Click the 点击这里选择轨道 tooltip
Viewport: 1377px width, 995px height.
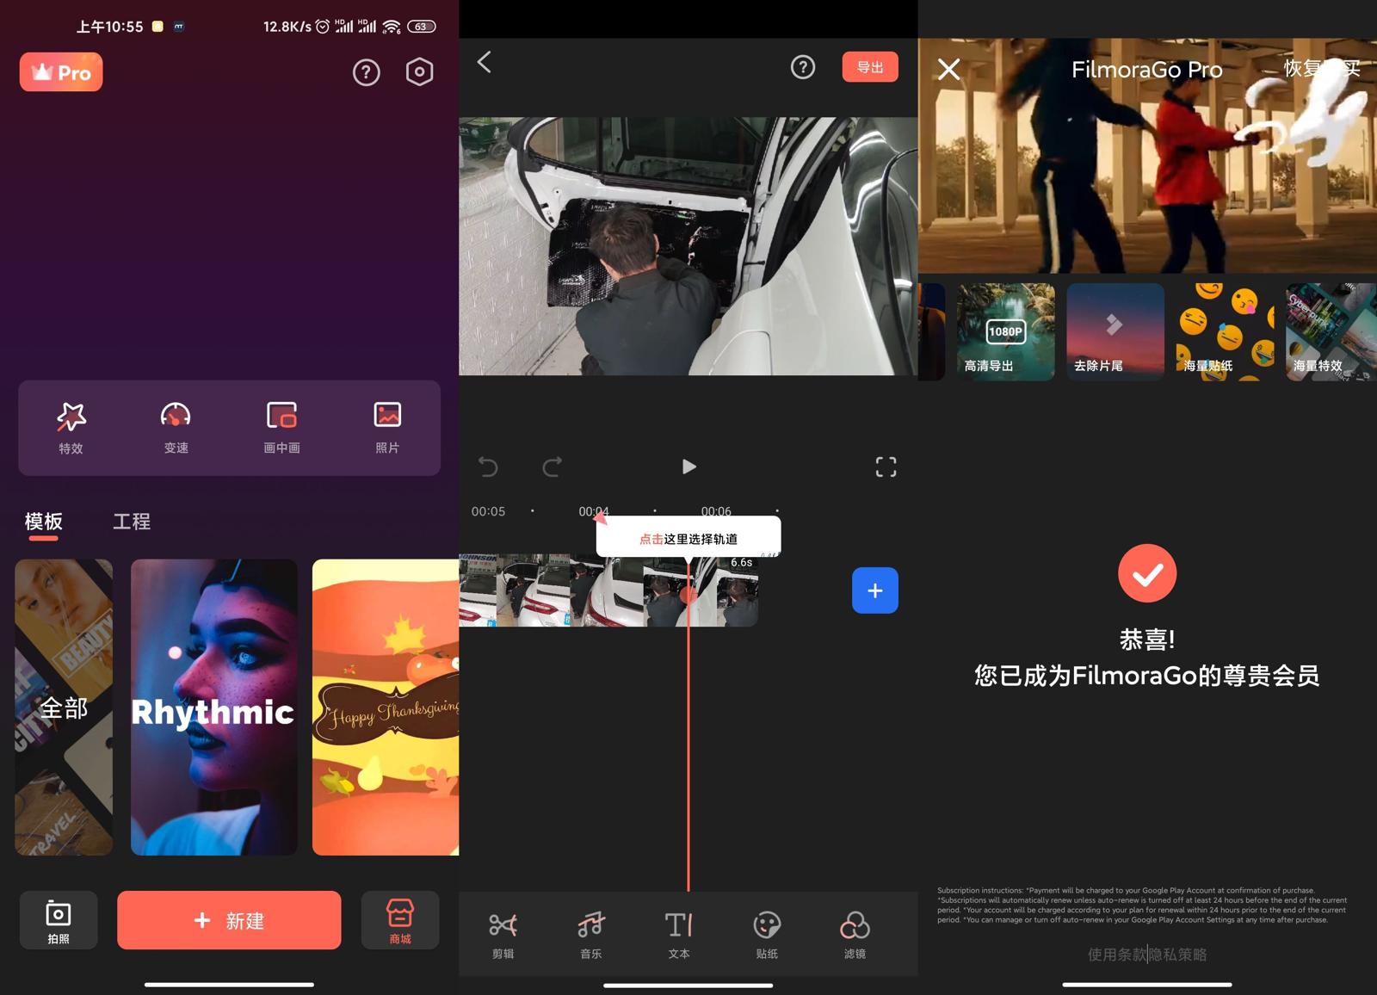click(x=688, y=537)
